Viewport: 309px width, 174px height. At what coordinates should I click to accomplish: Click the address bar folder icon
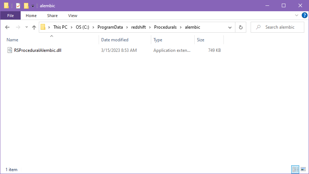43,27
